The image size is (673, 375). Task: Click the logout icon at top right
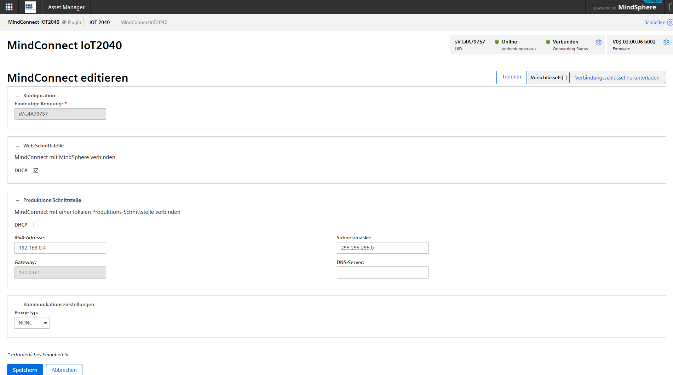click(670, 7)
